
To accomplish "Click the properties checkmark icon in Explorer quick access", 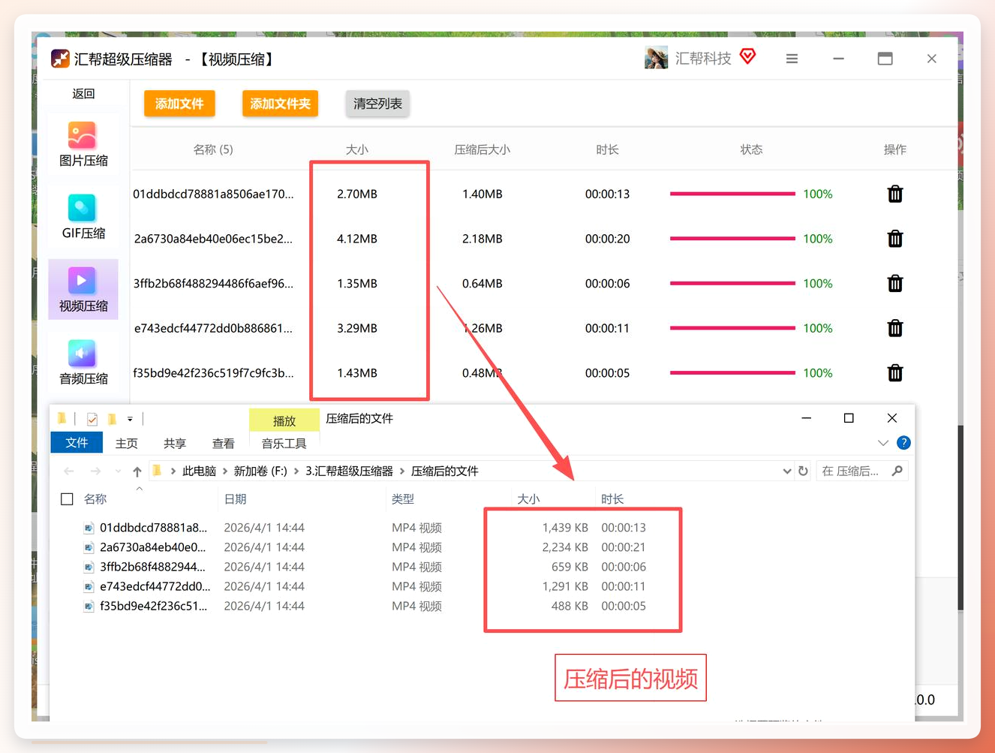I will [x=92, y=419].
